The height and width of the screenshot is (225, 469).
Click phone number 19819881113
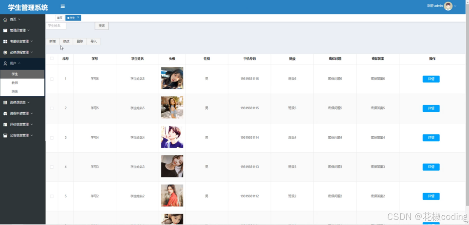point(249,167)
